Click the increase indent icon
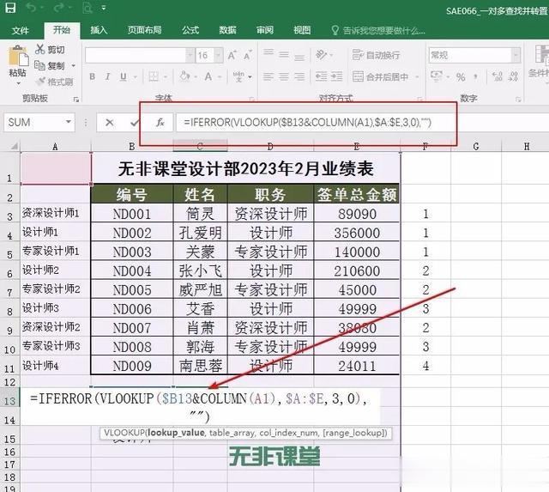This screenshot has width=549, height=492. [337, 76]
